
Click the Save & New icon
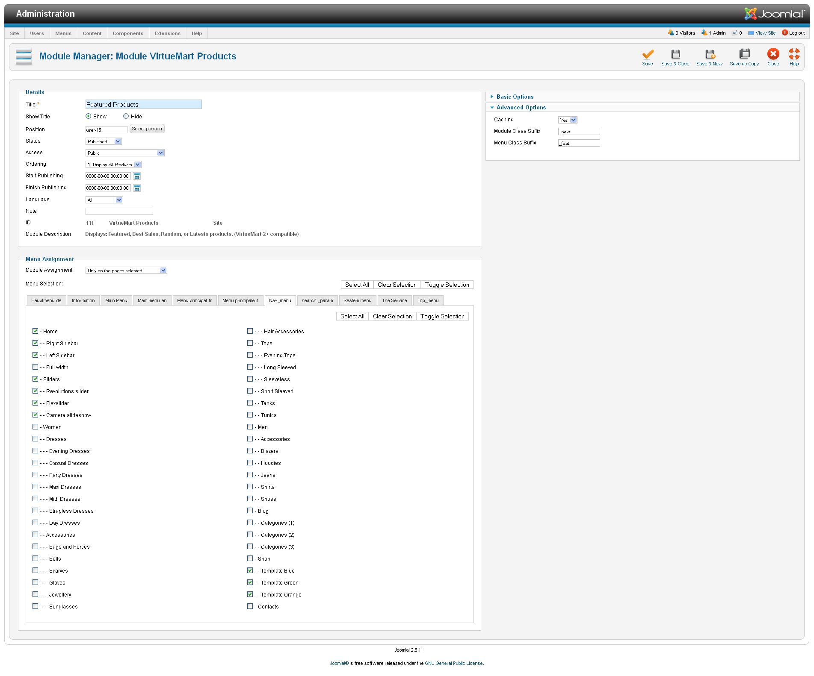pos(709,54)
